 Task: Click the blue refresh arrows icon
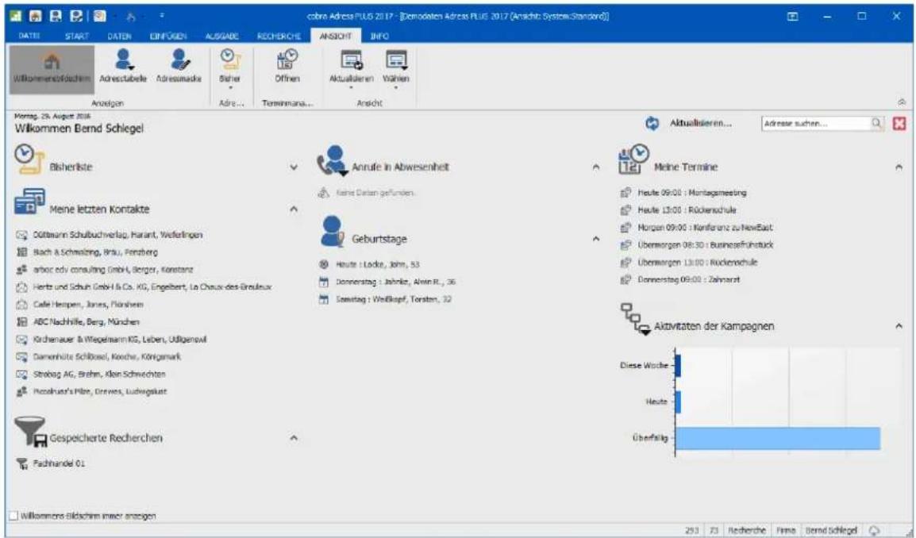tap(652, 123)
